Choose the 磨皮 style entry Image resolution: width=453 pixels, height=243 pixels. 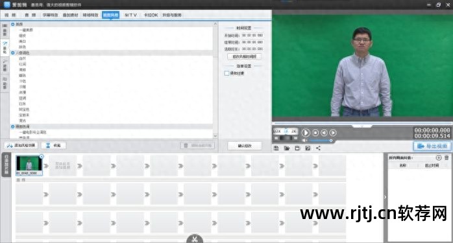click(x=23, y=36)
